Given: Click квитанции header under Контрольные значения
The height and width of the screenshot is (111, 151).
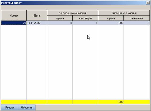Looking at the screenshot, I should point(85,18).
